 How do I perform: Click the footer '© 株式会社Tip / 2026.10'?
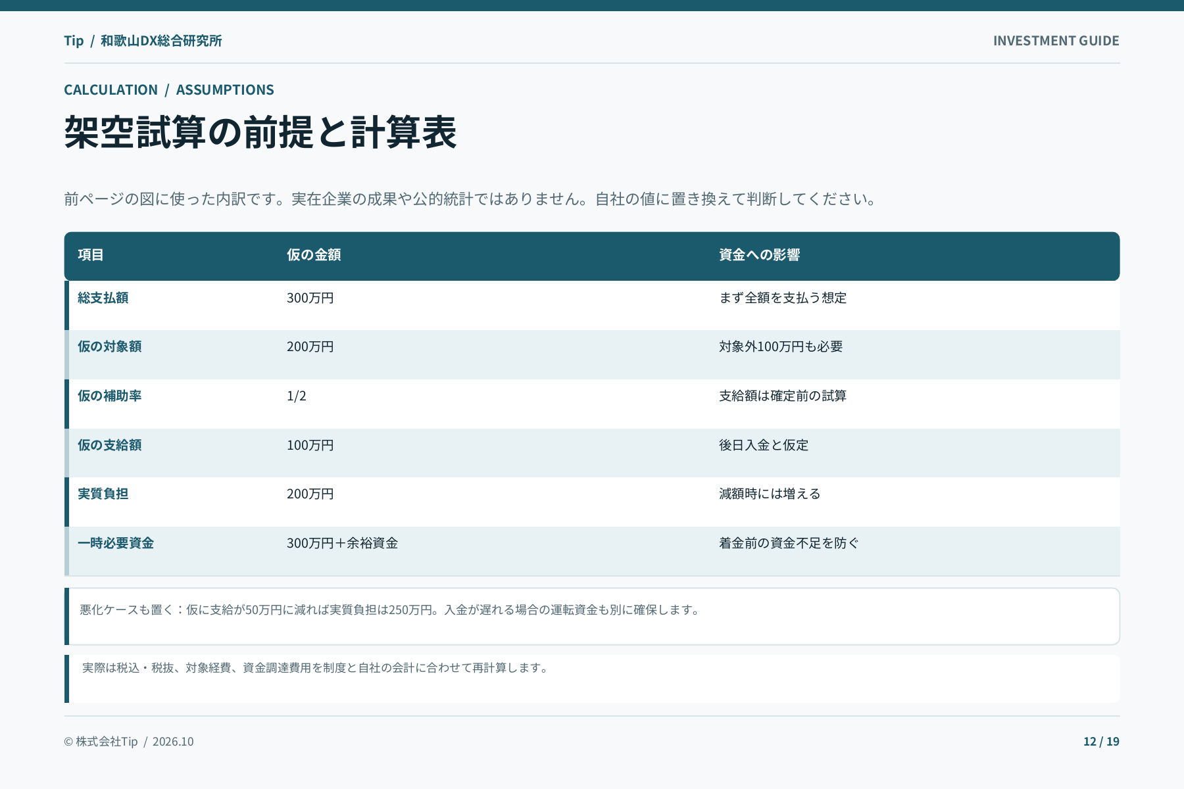(129, 742)
